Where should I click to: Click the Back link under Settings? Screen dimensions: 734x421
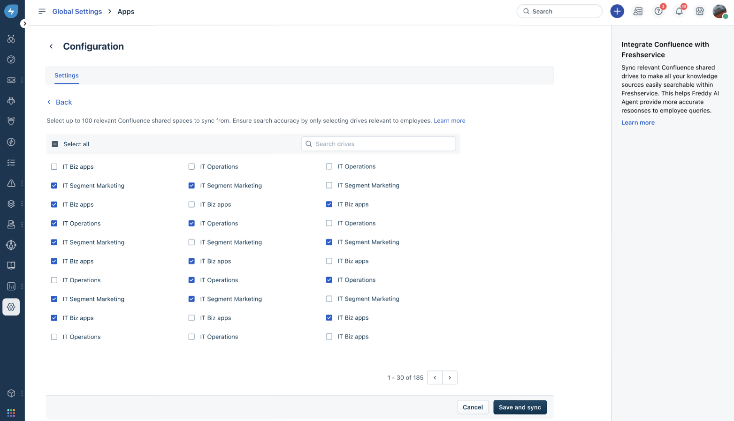[x=60, y=102]
